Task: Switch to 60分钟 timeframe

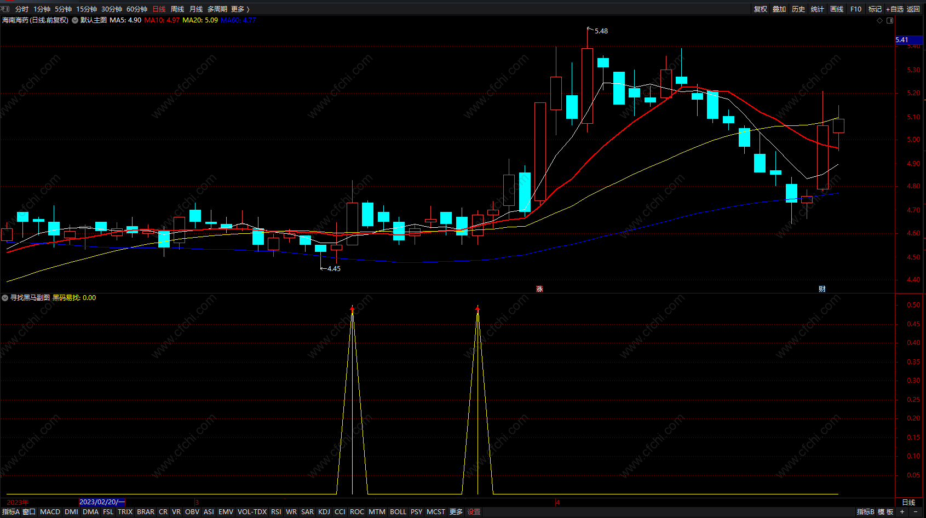Action: [137, 9]
